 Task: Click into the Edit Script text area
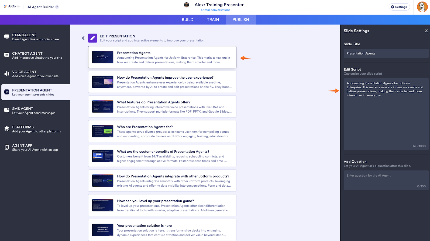[x=386, y=114]
